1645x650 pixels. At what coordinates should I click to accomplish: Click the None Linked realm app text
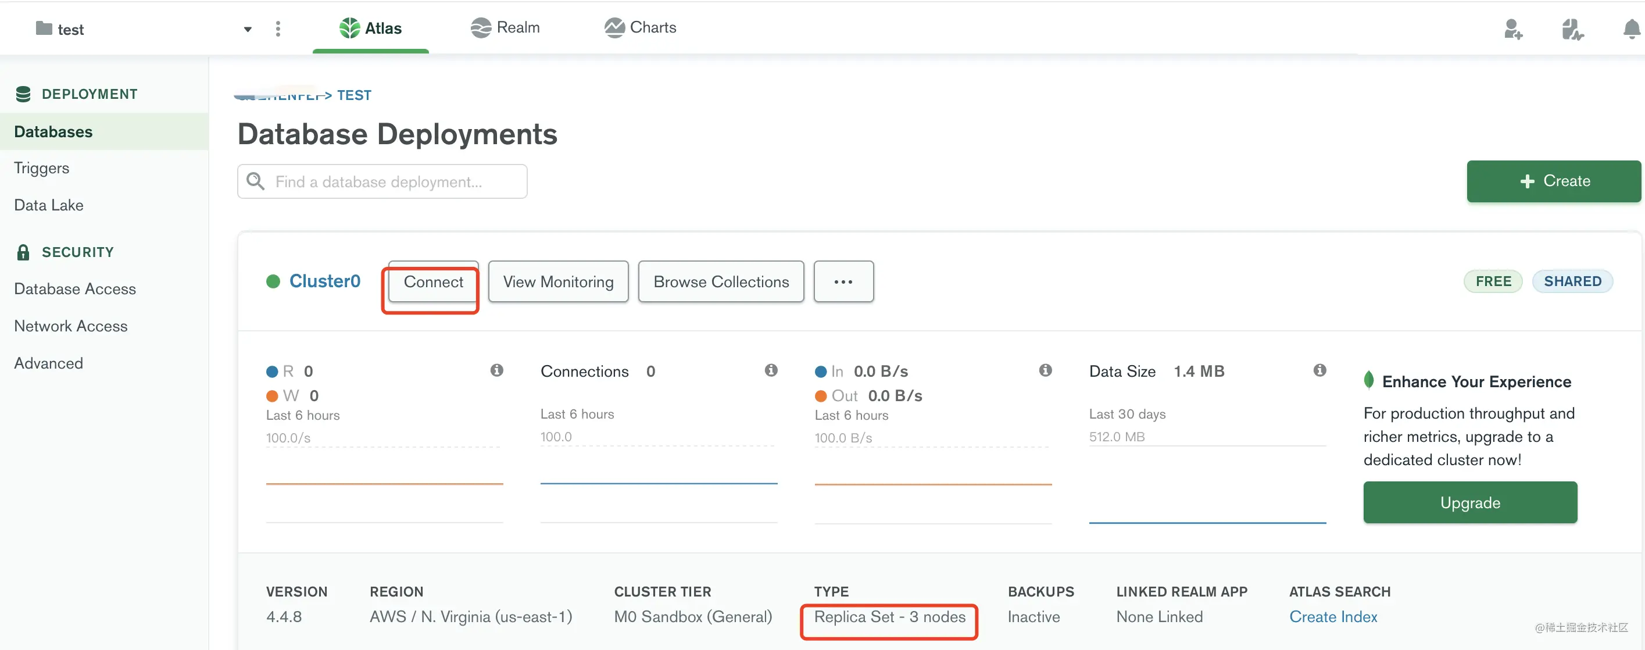point(1159,617)
